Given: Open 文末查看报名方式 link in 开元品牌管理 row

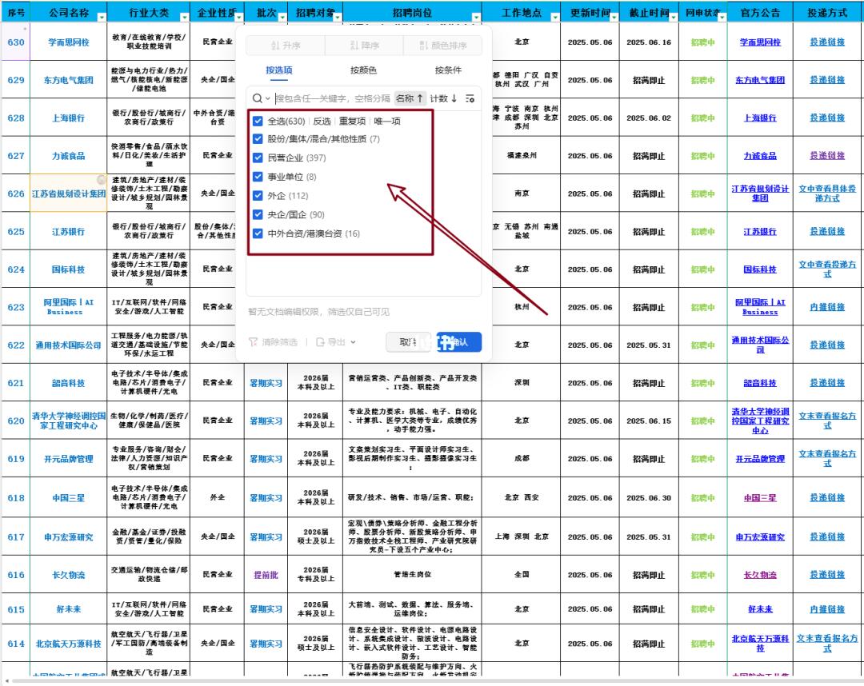Looking at the screenshot, I should pyautogui.click(x=827, y=459).
